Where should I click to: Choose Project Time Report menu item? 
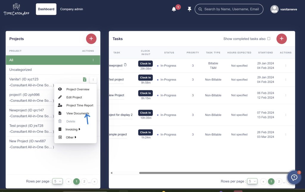[80, 105]
